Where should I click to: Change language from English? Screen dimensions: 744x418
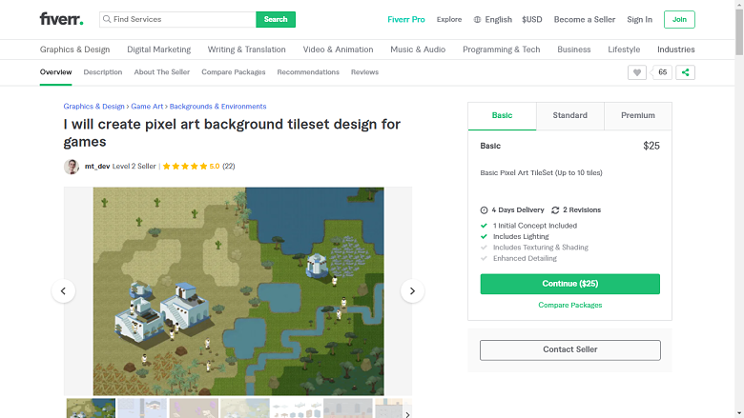coord(498,19)
